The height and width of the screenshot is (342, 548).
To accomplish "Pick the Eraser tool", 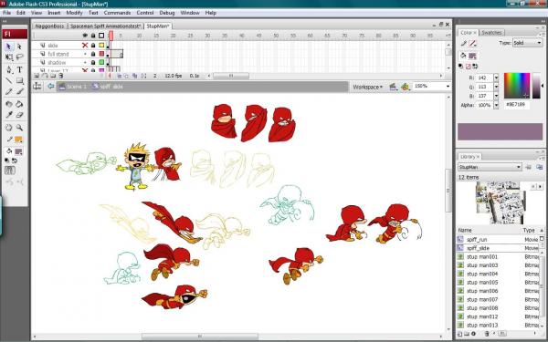I will (x=19, y=115).
